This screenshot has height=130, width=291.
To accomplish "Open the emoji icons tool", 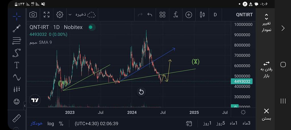I will 17,101.
